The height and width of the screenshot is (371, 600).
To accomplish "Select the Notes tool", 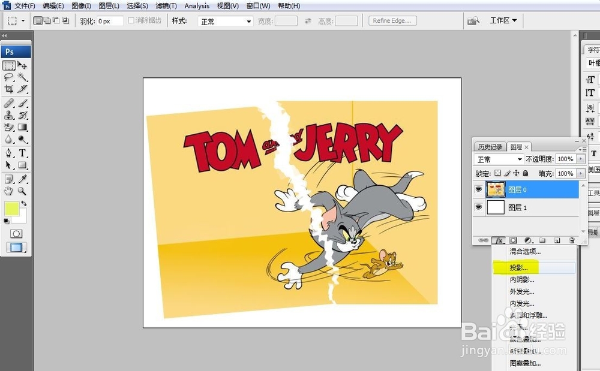I will click(9, 179).
